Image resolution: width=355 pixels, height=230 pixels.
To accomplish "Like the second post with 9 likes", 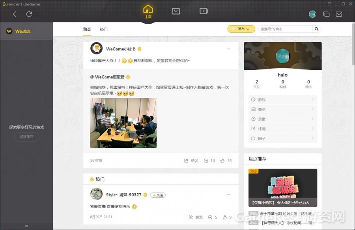I will [x=227, y=217].
